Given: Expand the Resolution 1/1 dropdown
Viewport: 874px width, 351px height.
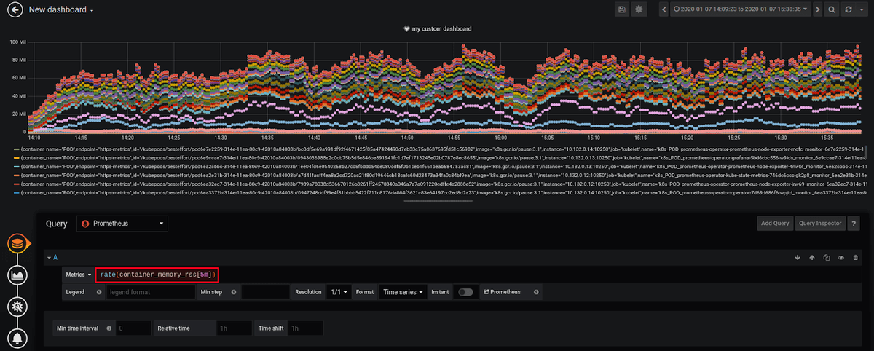Looking at the screenshot, I should tap(339, 292).
